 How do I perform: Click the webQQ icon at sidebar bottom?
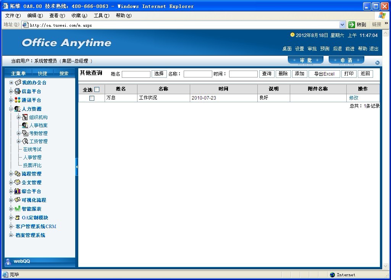[x=8, y=261]
